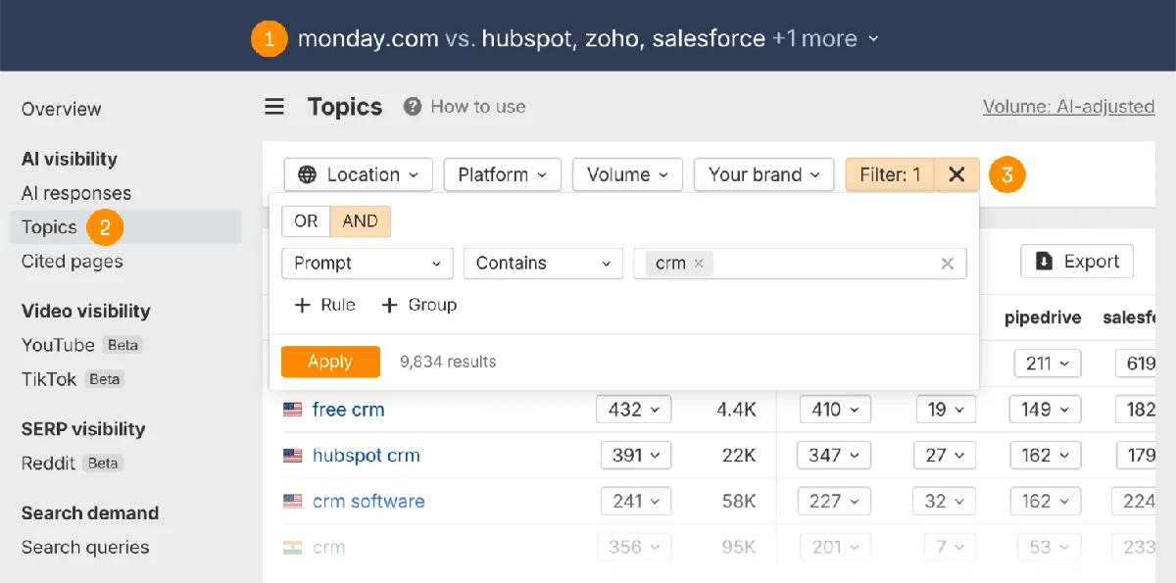The height and width of the screenshot is (583, 1176).
Task: Open YouTube Beta video visibility
Action: [x=82, y=345]
